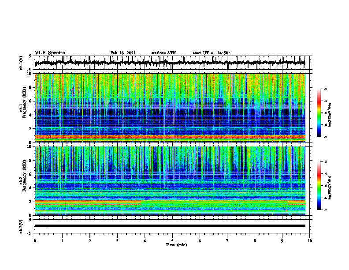Click the ch.3 flat black waveform bar
Screen dimensions: 349x270
click(170, 226)
